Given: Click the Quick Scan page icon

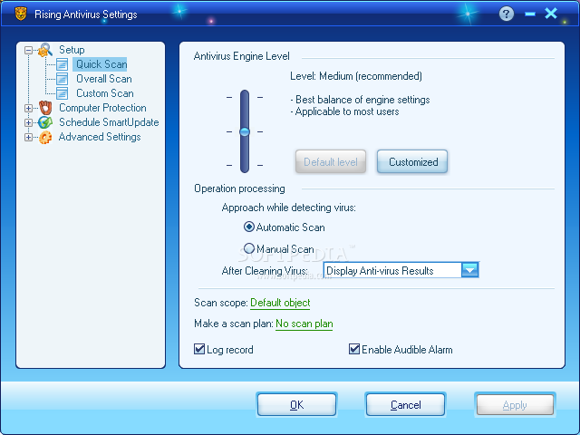Looking at the screenshot, I should [x=63, y=64].
